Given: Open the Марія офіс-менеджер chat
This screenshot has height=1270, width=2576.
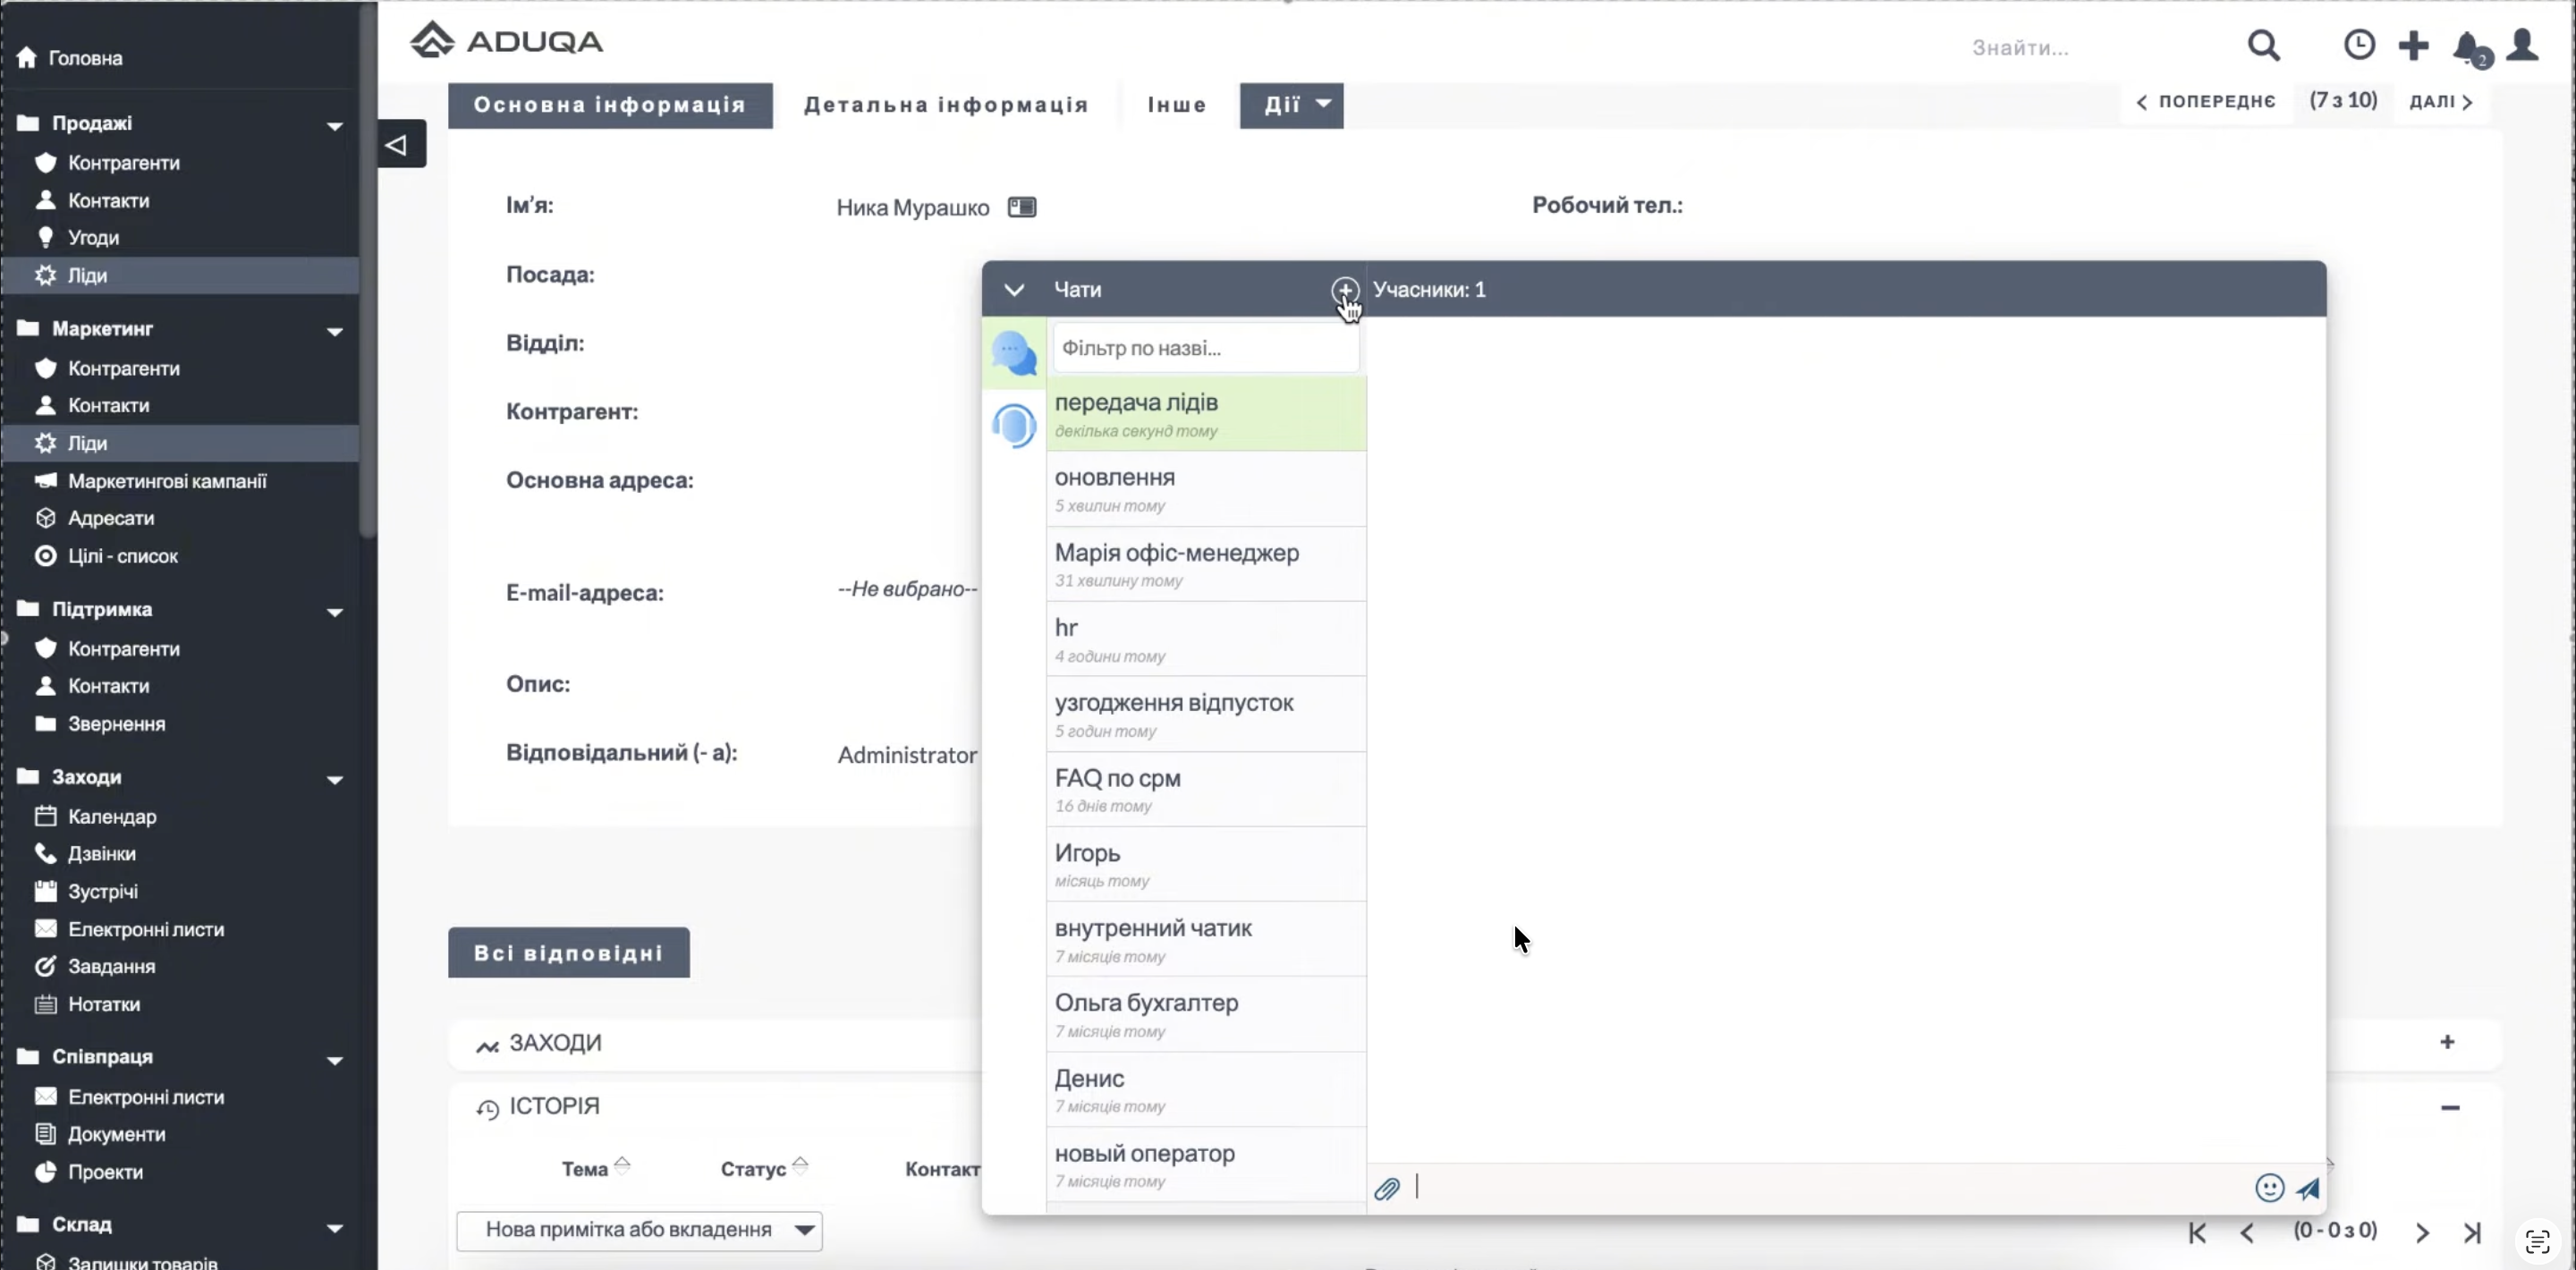Looking at the screenshot, I should (x=1206, y=564).
